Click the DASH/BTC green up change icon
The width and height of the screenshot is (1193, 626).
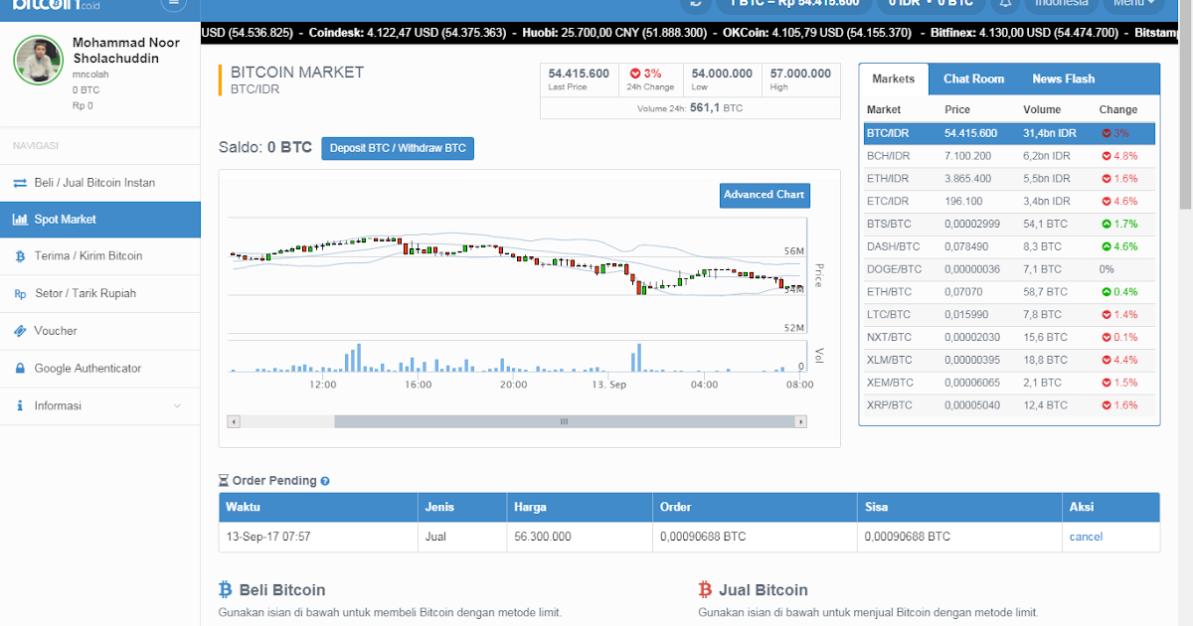tap(1106, 246)
